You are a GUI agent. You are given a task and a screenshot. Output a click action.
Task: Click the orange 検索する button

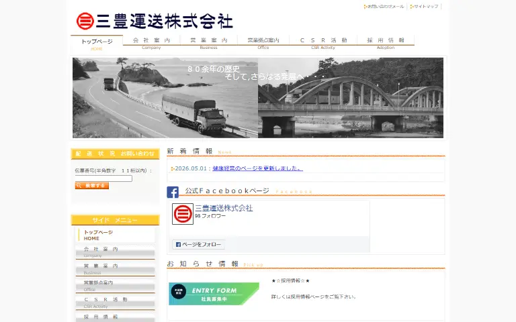92,186
